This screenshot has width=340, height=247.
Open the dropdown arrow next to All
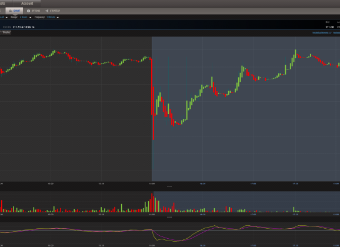pyautogui.click(x=6, y=17)
